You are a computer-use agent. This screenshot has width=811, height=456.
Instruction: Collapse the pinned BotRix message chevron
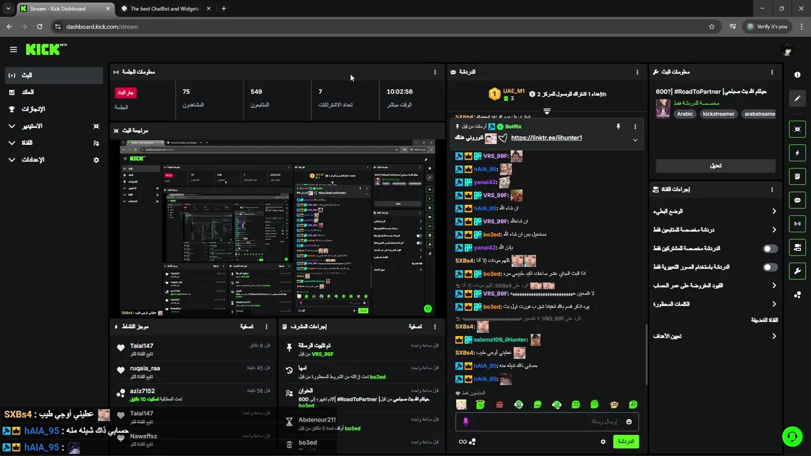(x=635, y=140)
